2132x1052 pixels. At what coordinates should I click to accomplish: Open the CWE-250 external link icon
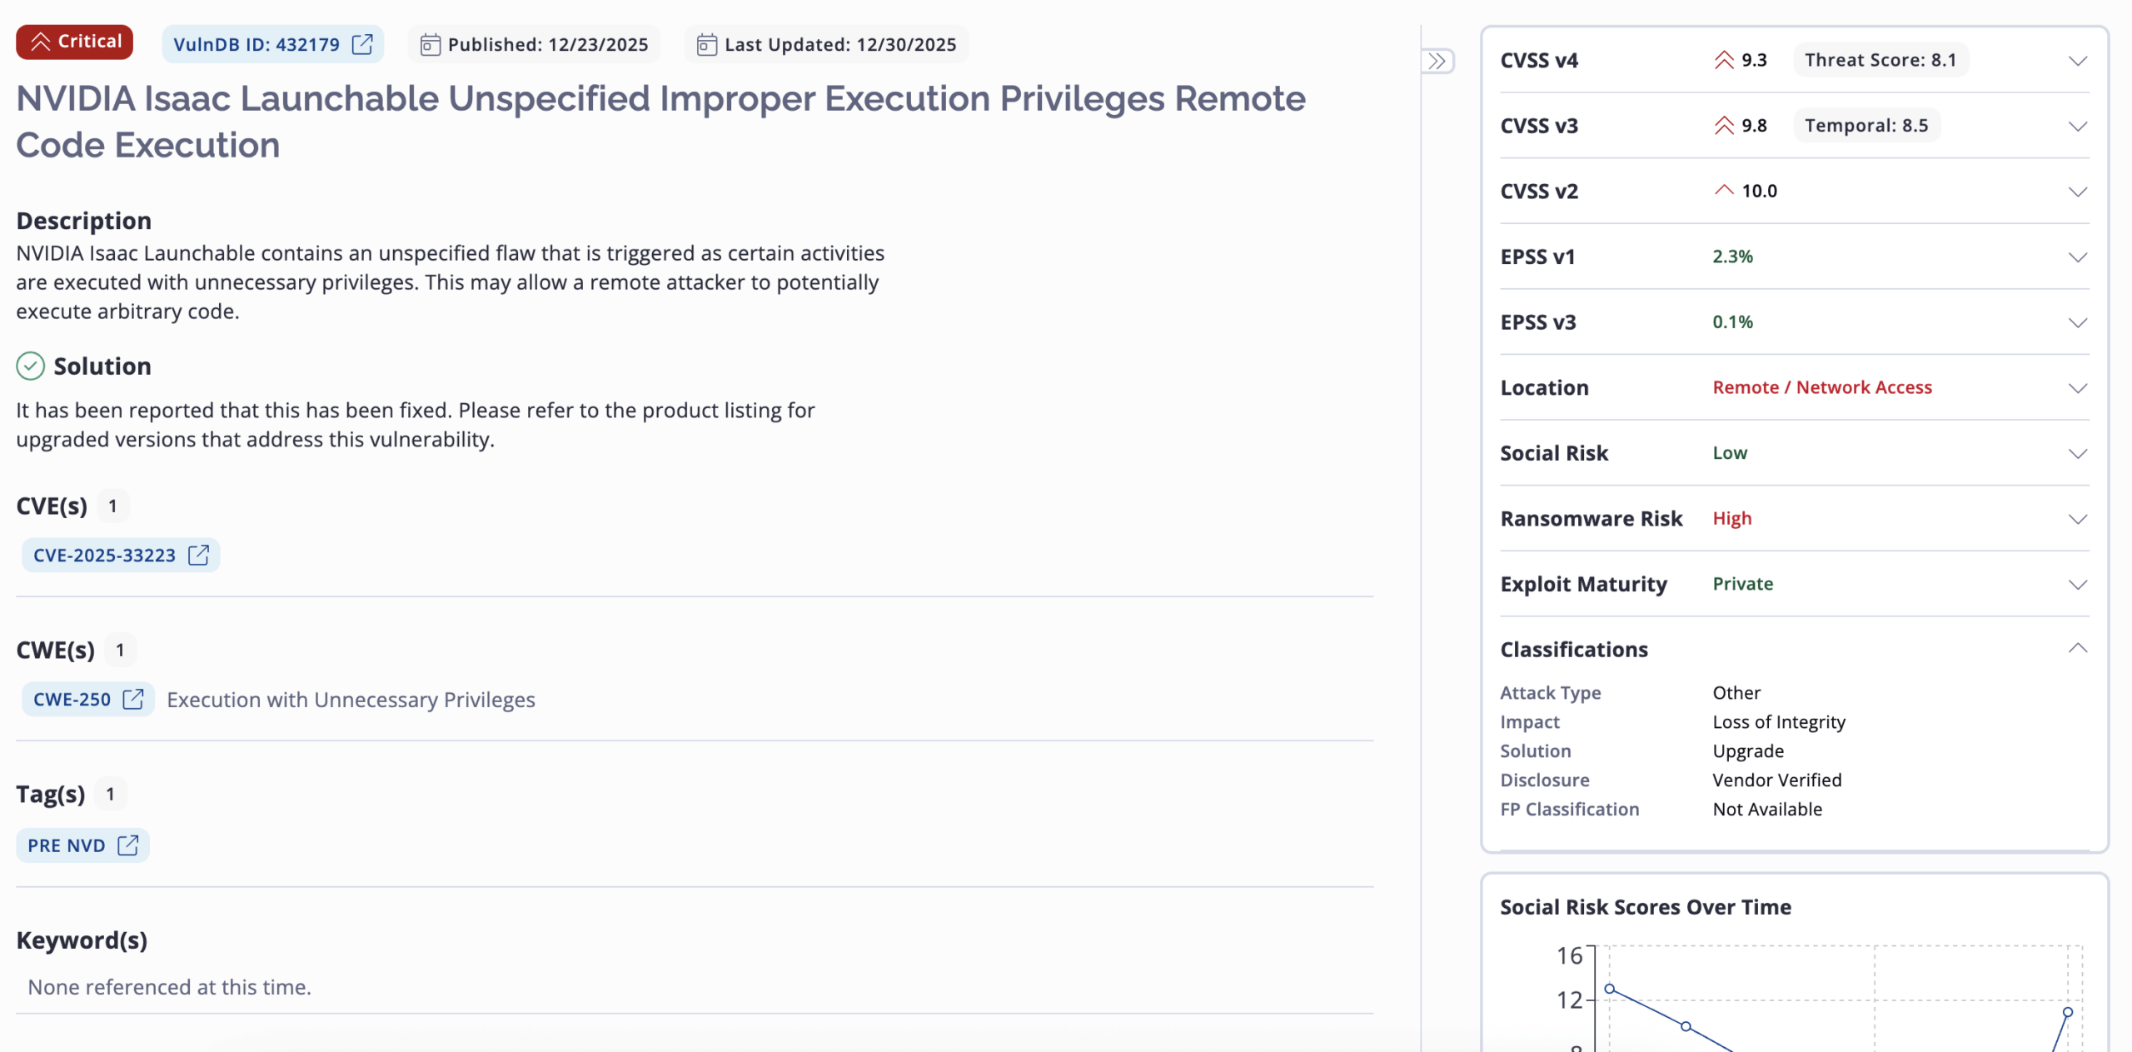point(133,699)
